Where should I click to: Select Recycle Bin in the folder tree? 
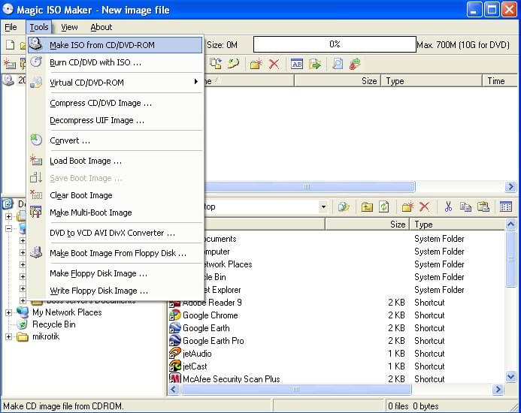(x=53, y=324)
